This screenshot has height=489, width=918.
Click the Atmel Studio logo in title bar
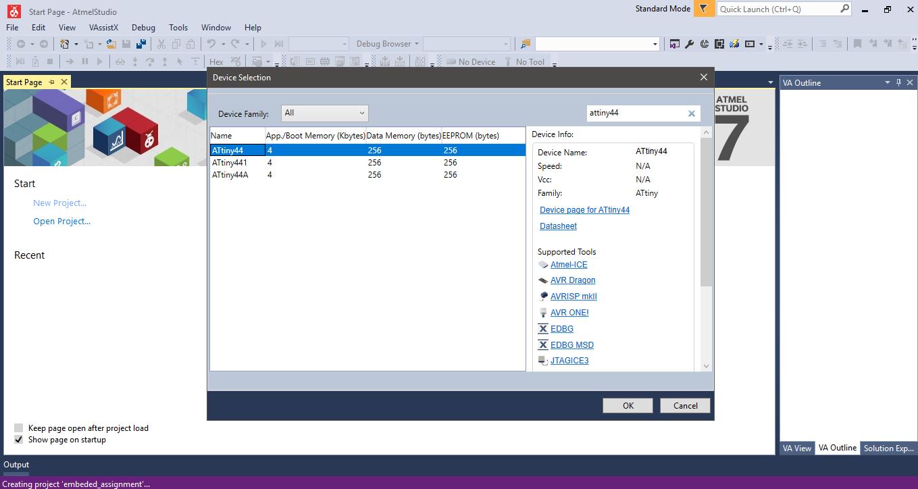pos(14,11)
